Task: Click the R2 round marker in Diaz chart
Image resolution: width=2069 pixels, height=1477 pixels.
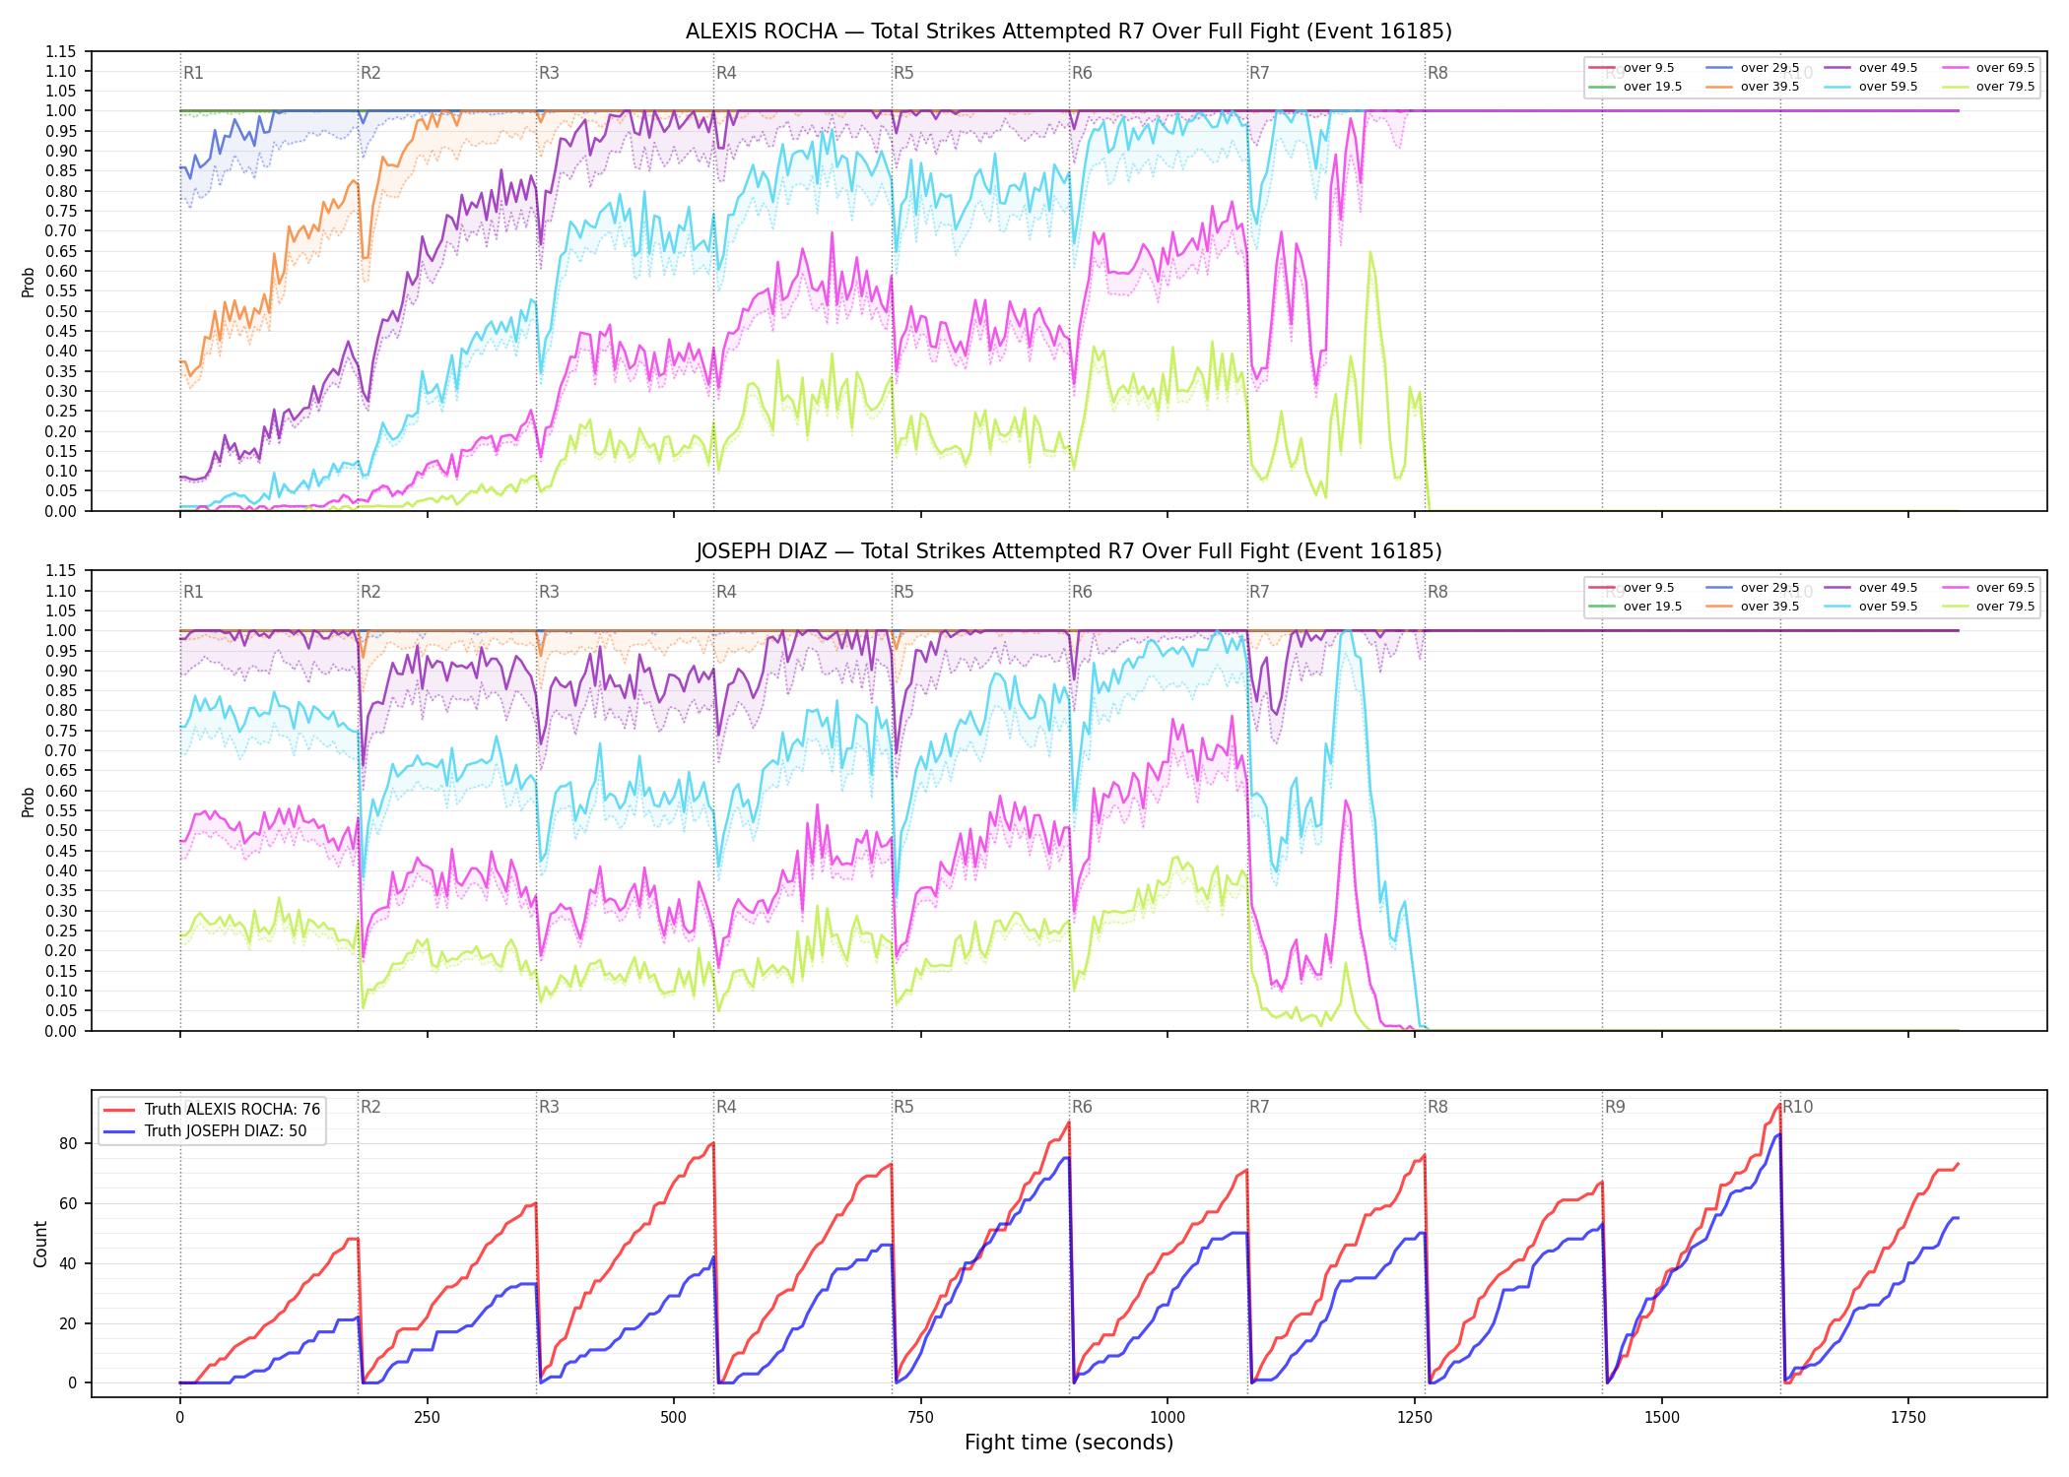Action: (370, 592)
